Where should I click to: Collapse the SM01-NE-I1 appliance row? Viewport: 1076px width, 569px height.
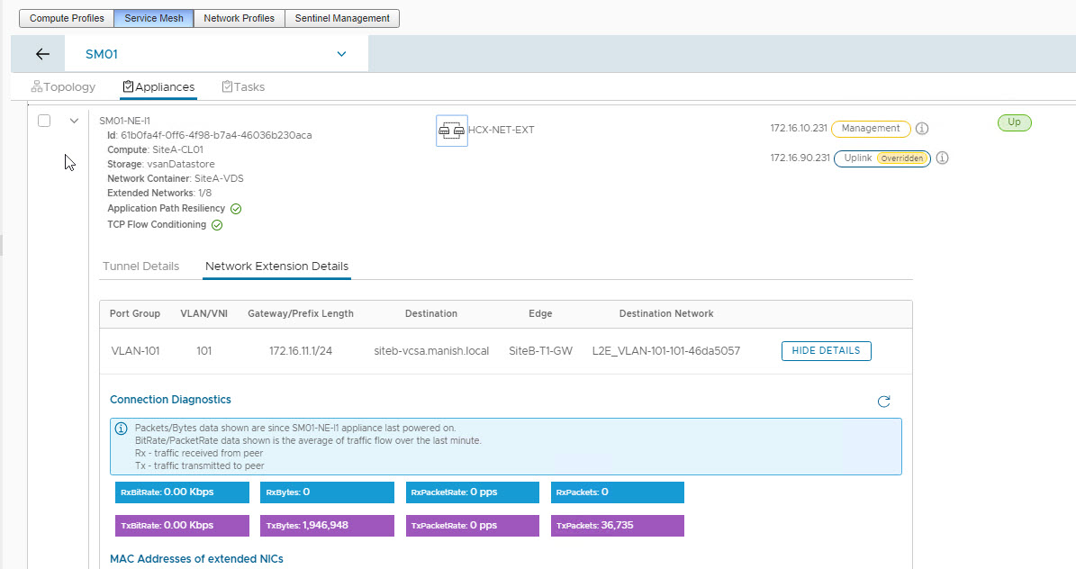coord(74,121)
